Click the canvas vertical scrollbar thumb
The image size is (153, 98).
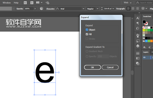[x=132, y=73]
